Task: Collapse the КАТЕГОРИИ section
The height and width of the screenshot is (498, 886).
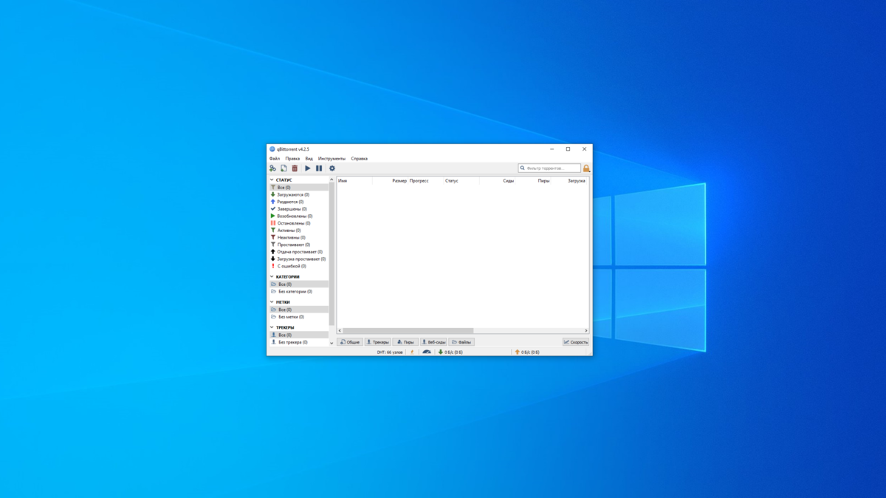Action: pos(272,277)
